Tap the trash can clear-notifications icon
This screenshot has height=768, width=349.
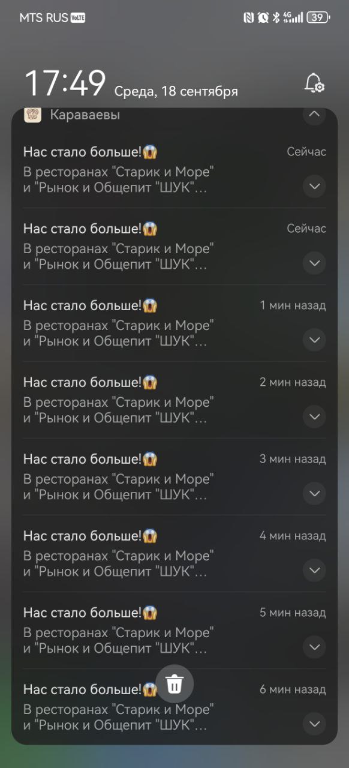click(174, 683)
